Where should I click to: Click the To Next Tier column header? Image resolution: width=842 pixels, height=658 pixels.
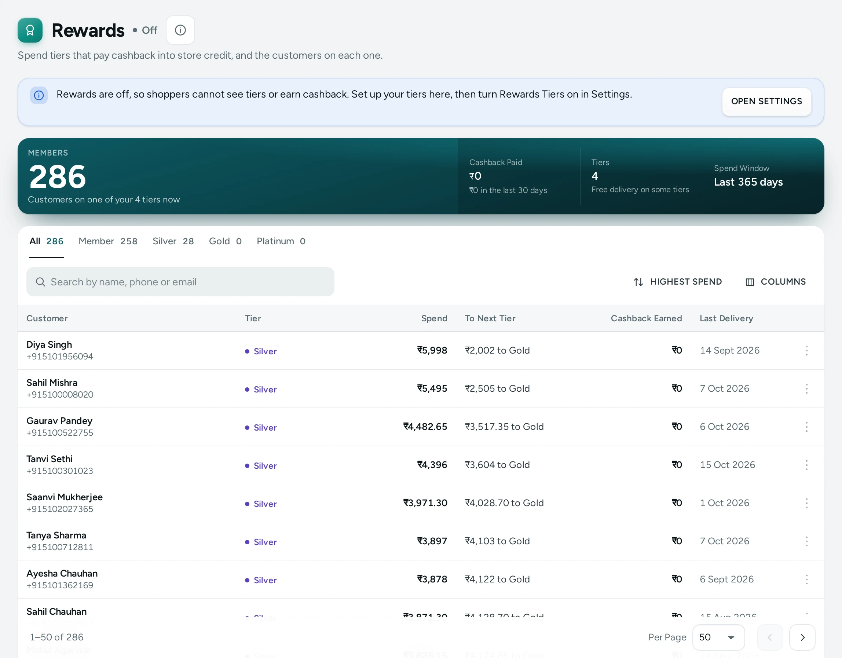(490, 319)
